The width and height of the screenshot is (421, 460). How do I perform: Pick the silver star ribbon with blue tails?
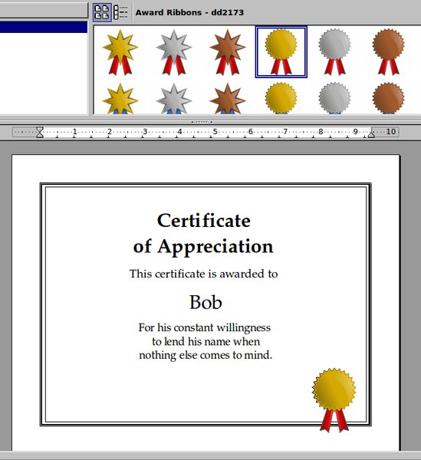(x=174, y=98)
